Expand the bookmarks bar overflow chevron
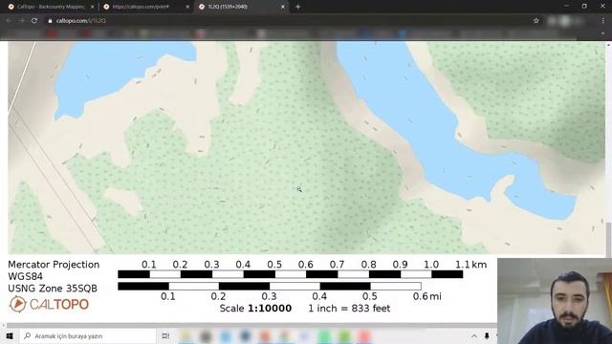The width and height of the screenshot is (612, 344). point(603,33)
